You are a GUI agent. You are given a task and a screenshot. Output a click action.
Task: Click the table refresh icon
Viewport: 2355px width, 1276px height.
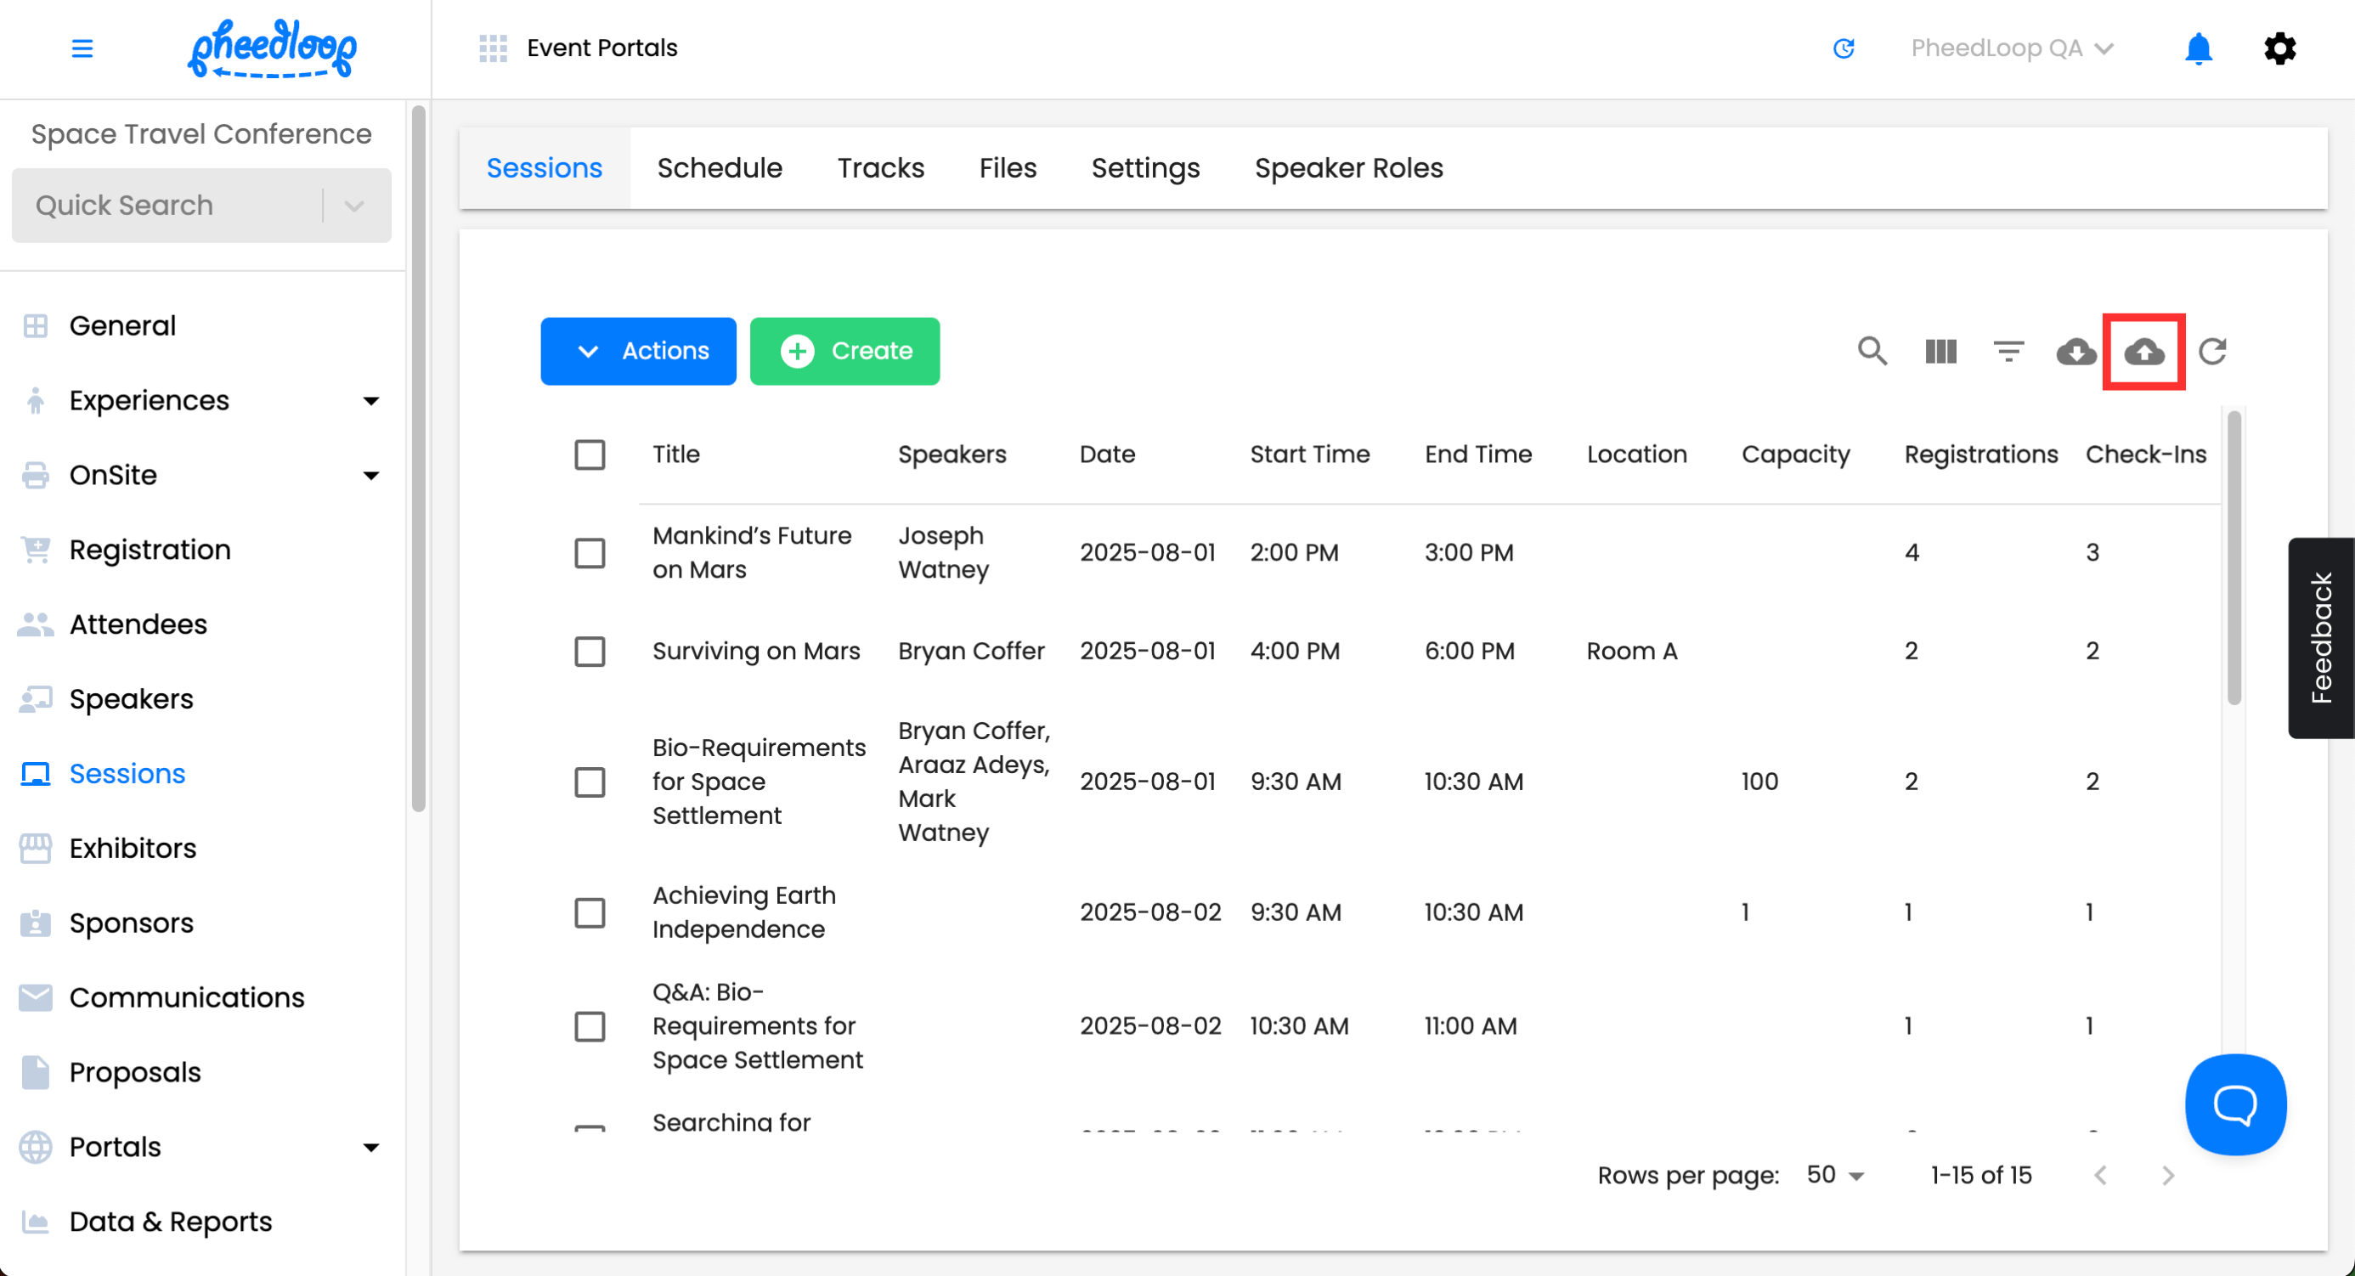click(x=2211, y=351)
